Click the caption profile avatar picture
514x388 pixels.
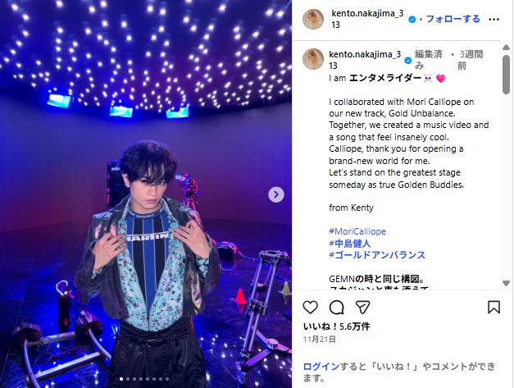pos(313,59)
